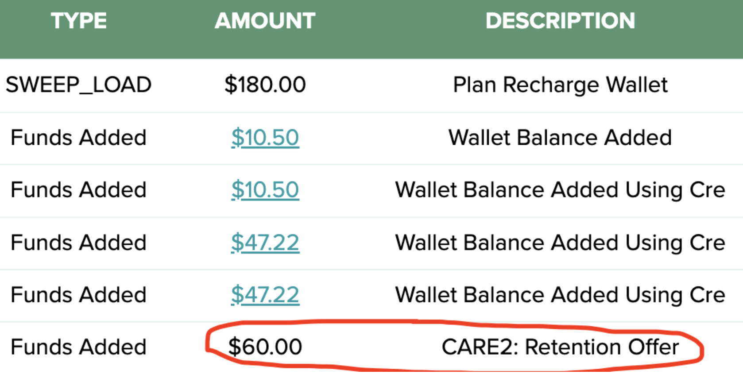Click truncated description directly below untruncated Wallet Balance Added
Viewport: 743px width, 378px height.
click(x=560, y=190)
